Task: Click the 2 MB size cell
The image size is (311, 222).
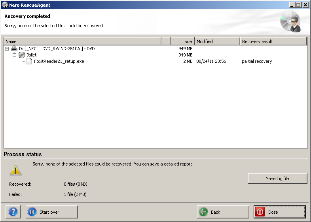Action: 188,61
